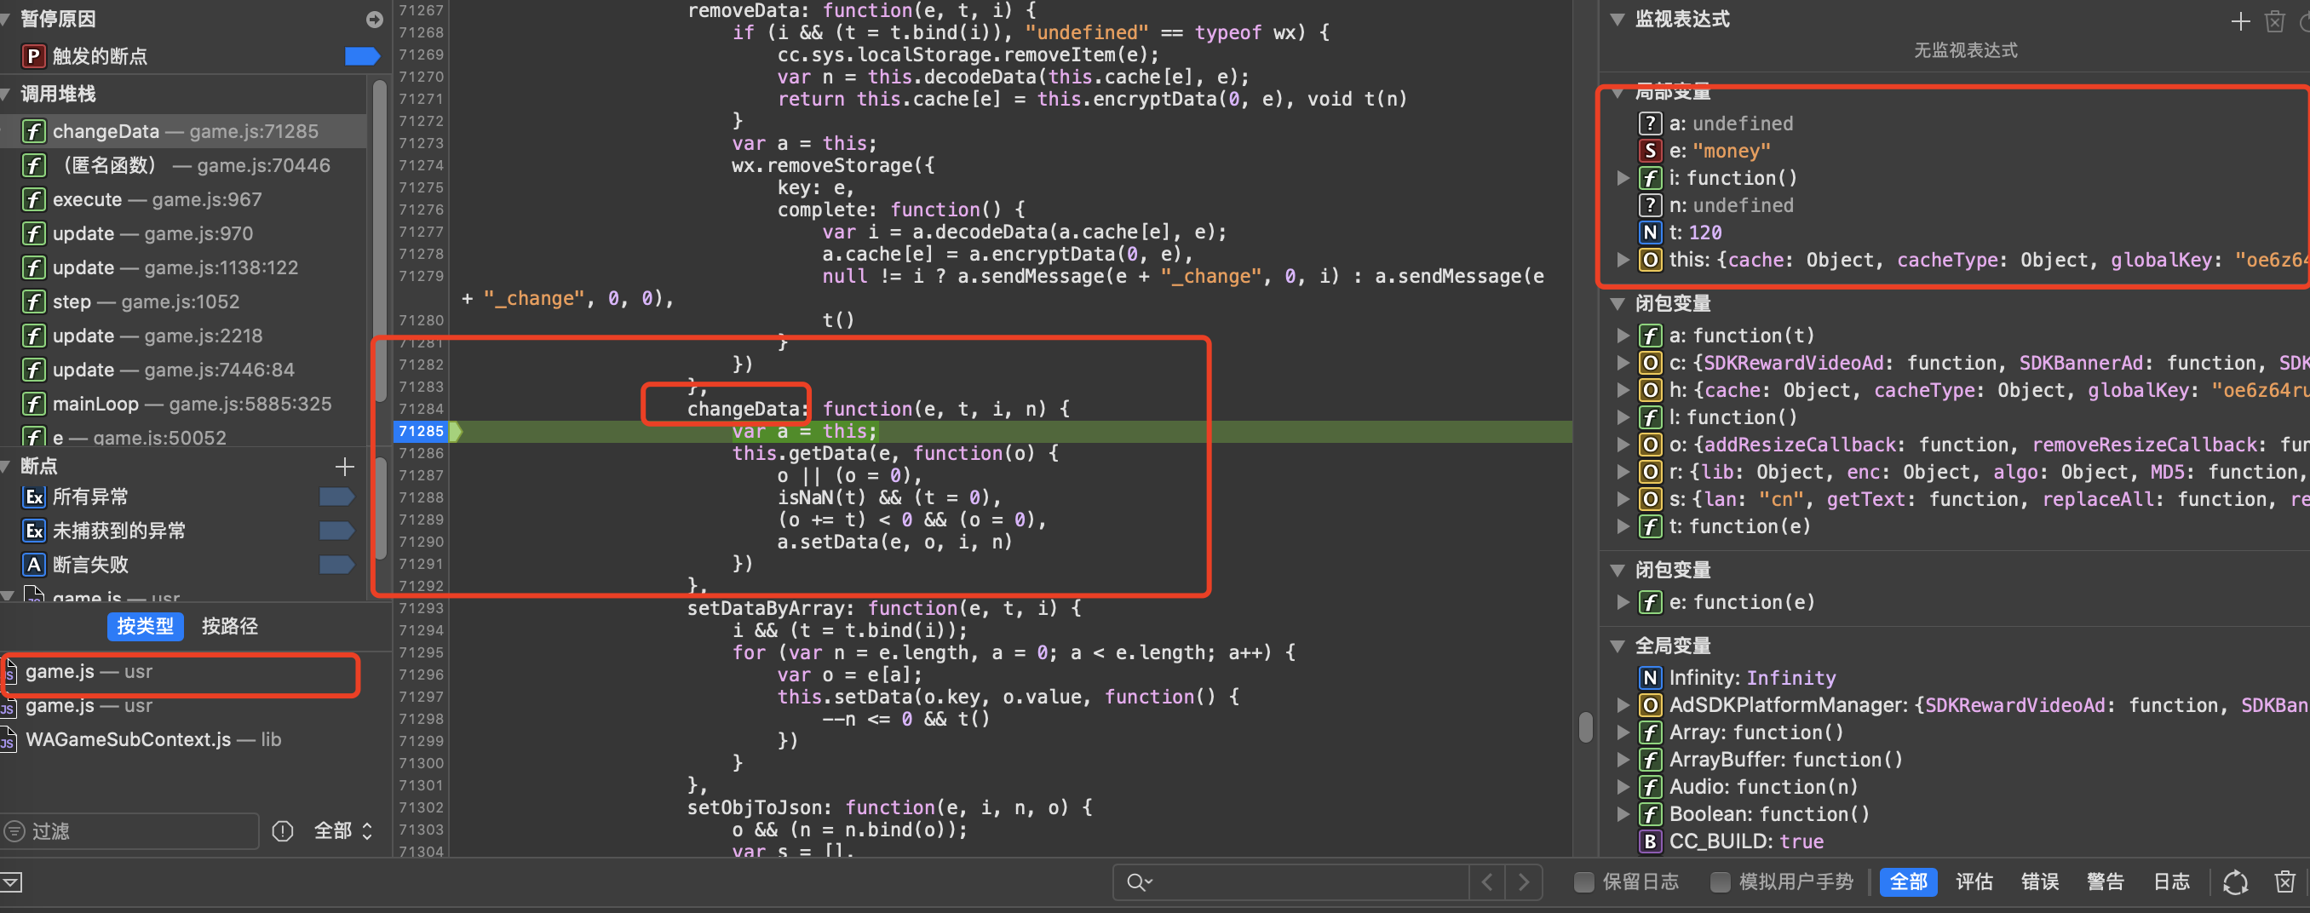Click string icon for e: "money"

1650,152
